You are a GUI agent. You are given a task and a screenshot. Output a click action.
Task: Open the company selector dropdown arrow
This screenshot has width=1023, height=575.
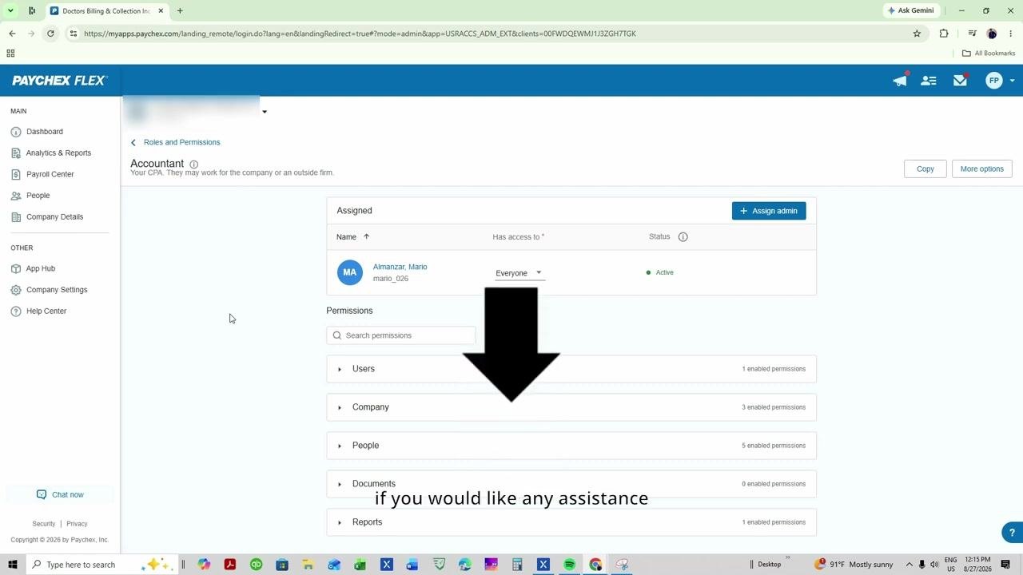[265, 112]
